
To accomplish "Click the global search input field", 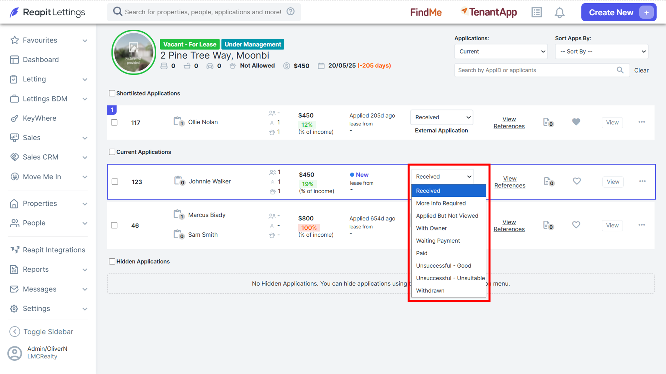I will tap(203, 12).
